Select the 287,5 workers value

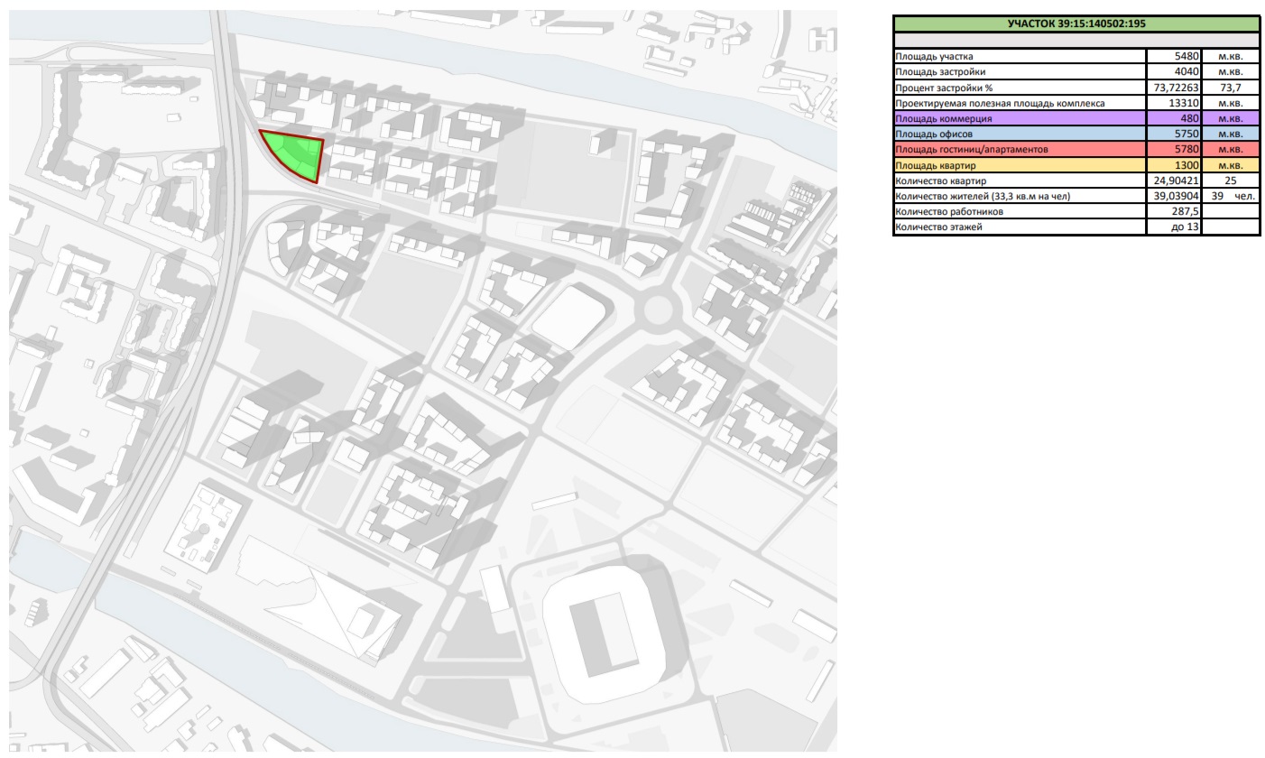tap(1174, 211)
